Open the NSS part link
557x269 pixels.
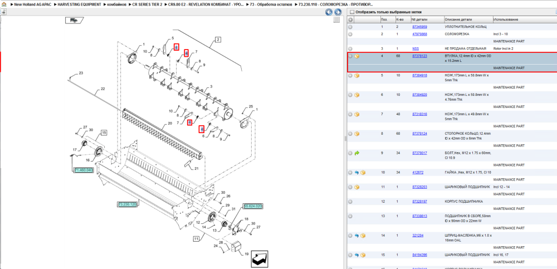click(x=416, y=48)
